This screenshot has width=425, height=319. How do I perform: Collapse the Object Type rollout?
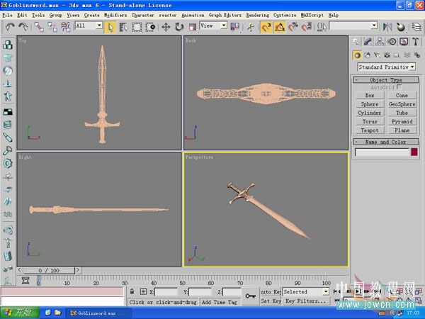(385, 79)
